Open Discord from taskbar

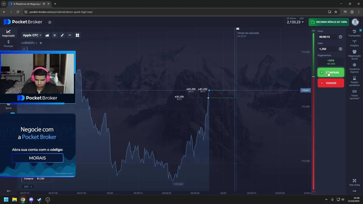click(31, 199)
